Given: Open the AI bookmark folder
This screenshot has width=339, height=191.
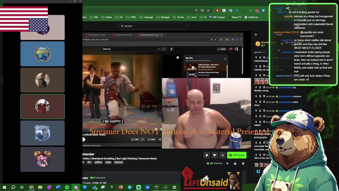Looking at the screenshot, I should (203, 17).
